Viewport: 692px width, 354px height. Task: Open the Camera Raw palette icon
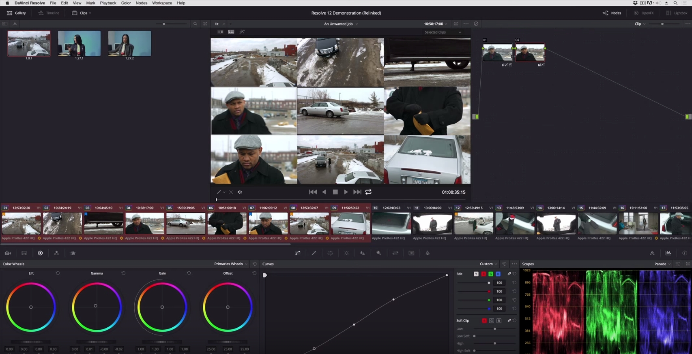pos(8,253)
